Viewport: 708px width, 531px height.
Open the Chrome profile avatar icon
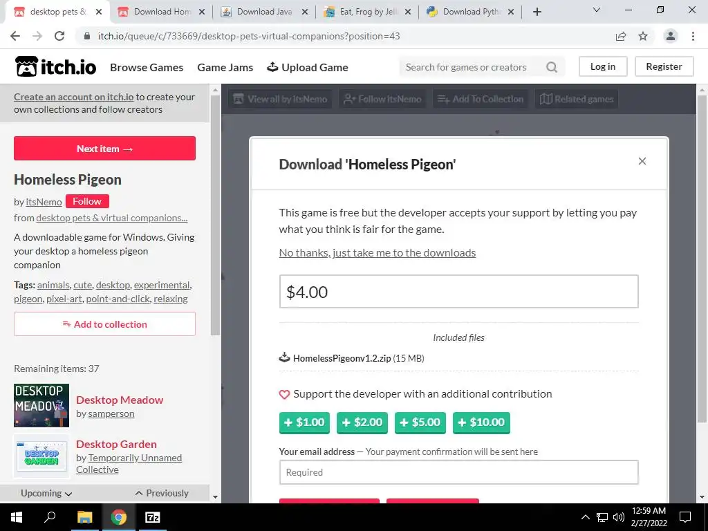coord(671,36)
